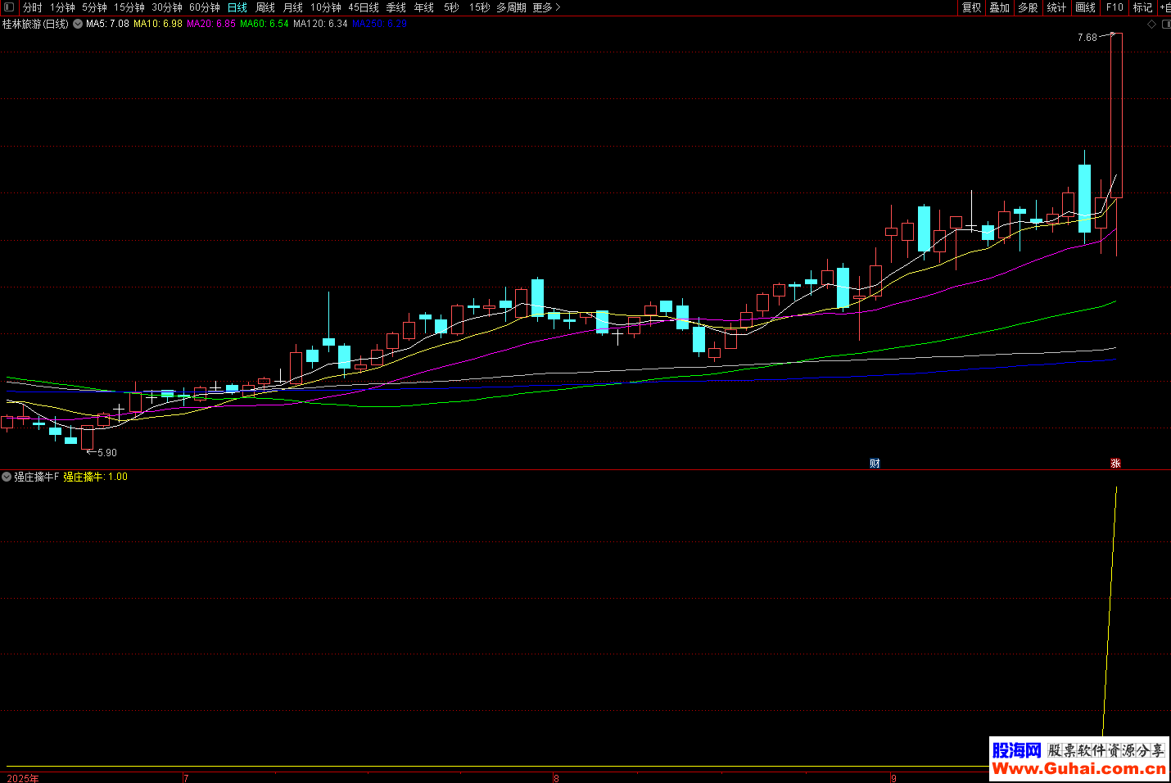Click the 复权 adjustment button

point(972,7)
